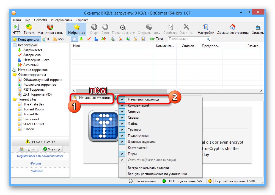Click the lightning DHT torrents filter icon
This screenshot has height=195, width=275.
click(x=143, y=39)
